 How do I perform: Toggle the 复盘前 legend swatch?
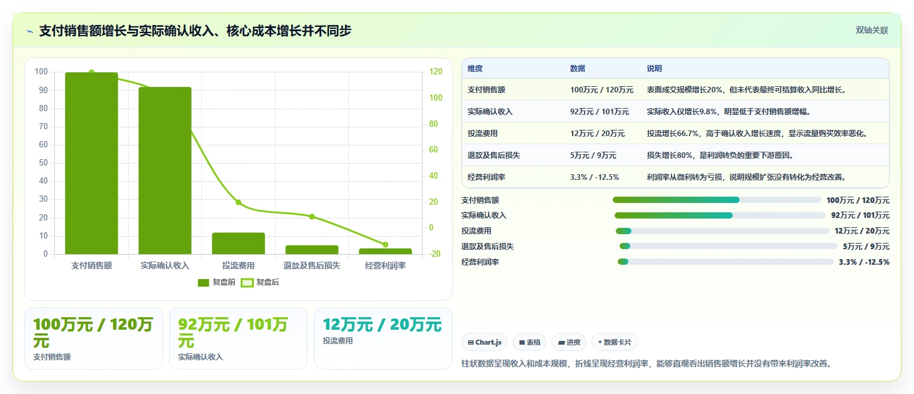[203, 283]
